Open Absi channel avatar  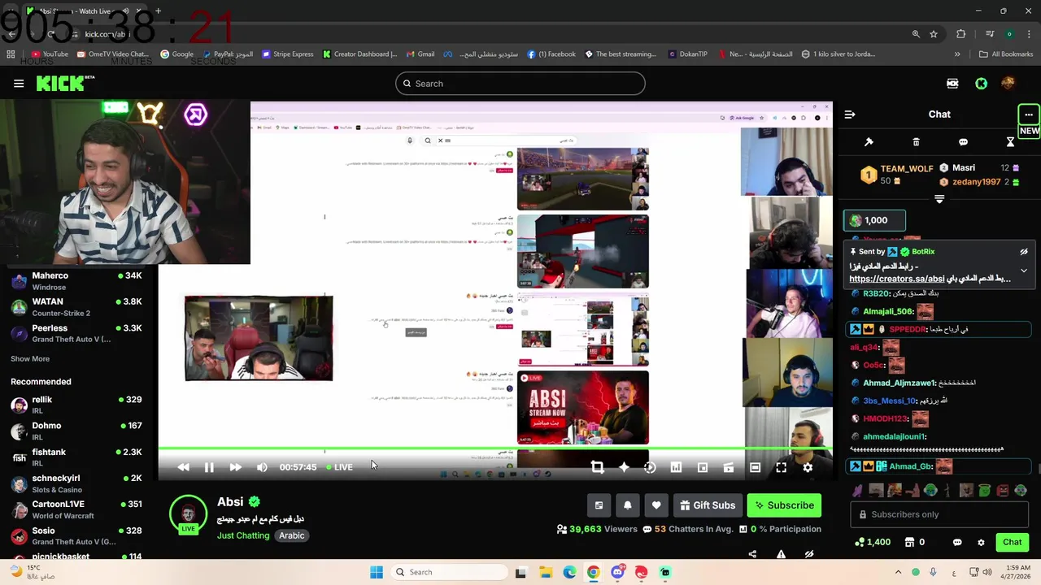(189, 514)
